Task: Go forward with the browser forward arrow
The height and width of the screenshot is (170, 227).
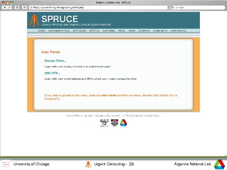Action: 10,7
